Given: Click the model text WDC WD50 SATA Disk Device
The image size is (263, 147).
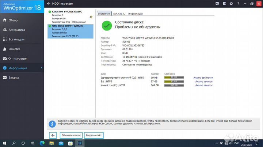Looking at the screenshot, I should click(148, 38).
